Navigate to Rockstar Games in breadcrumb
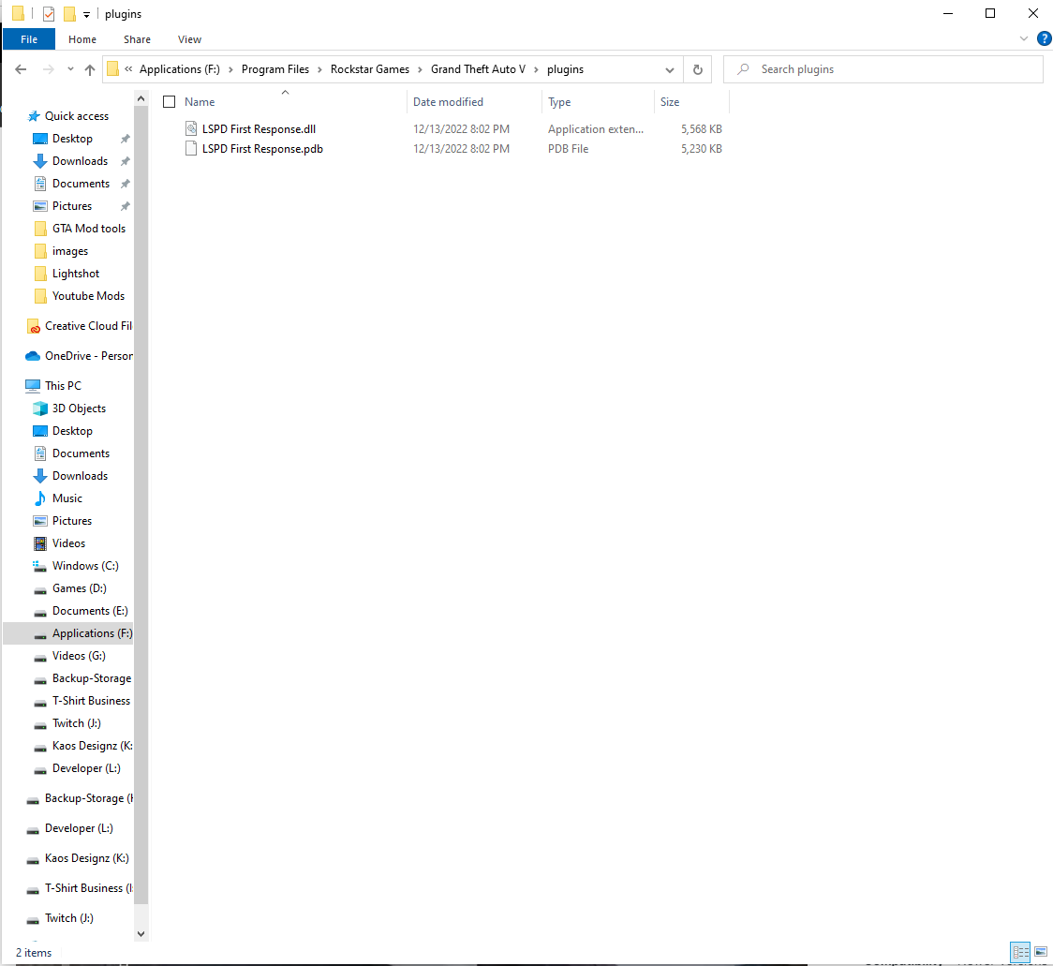Viewport: 1053px width, 966px height. click(370, 69)
